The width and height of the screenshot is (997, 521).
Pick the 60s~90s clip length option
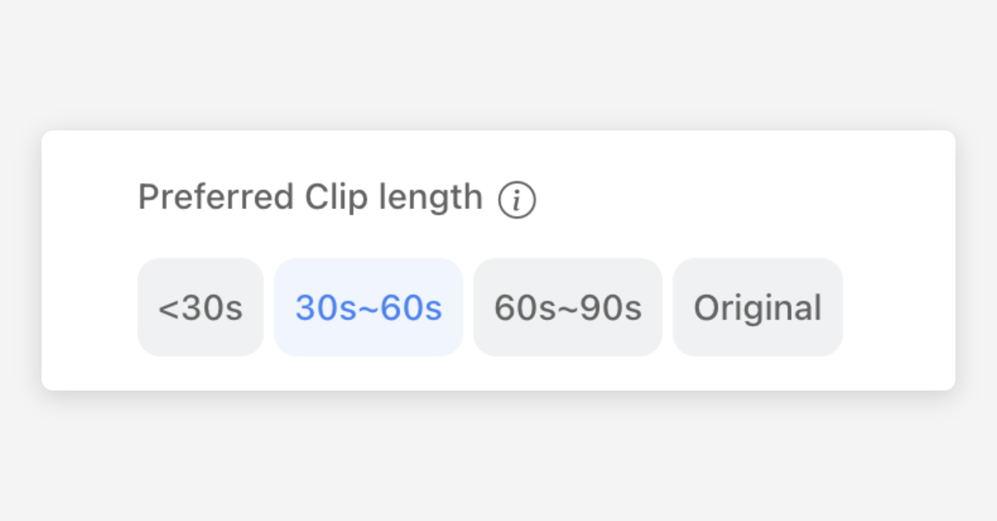567,307
